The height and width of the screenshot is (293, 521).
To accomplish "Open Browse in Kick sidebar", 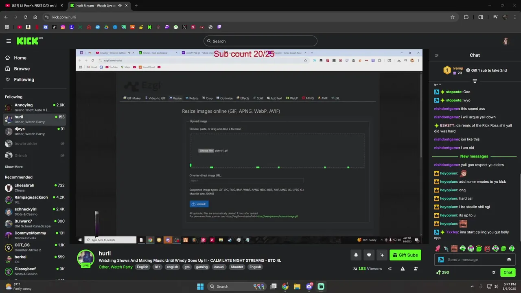I will coord(22,69).
